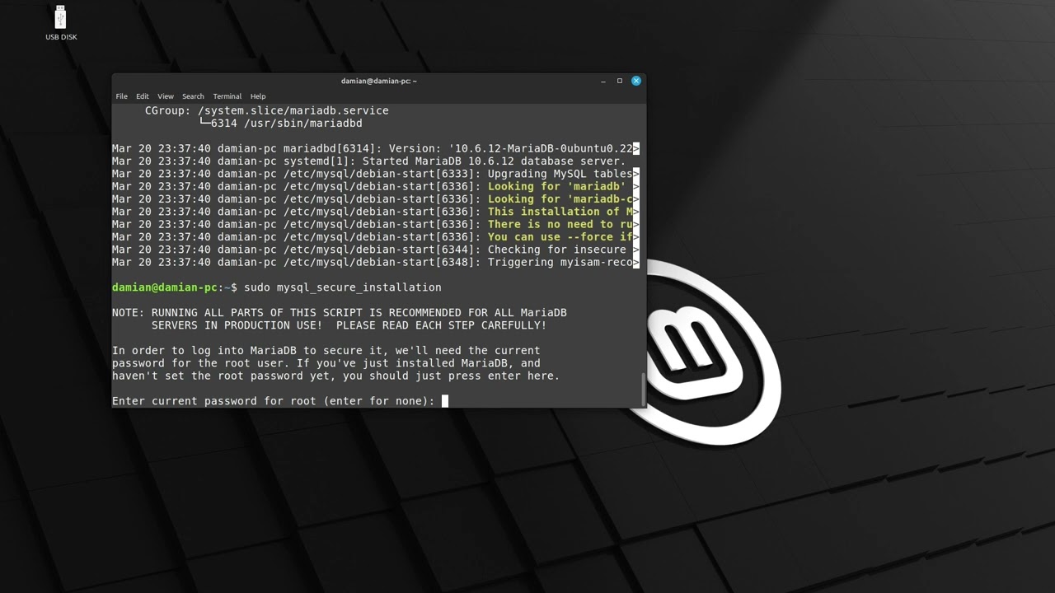Open the Search menu in terminal
The width and height of the screenshot is (1055, 593).
coord(193,96)
